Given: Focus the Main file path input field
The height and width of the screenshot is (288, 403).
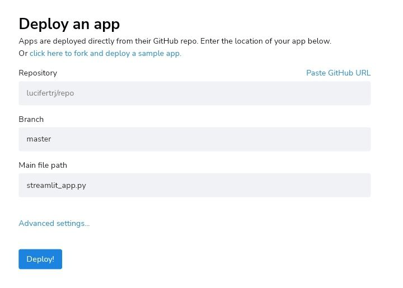Looking at the screenshot, I should [195, 185].
